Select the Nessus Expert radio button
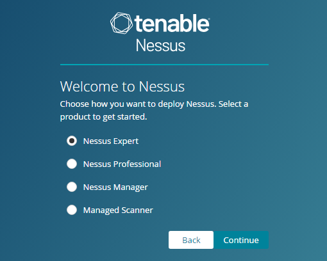 pos(72,141)
